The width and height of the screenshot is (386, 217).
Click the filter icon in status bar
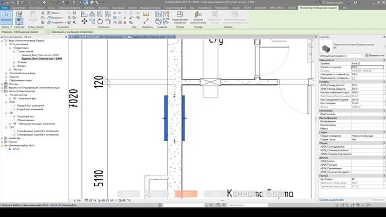tap(369, 205)
